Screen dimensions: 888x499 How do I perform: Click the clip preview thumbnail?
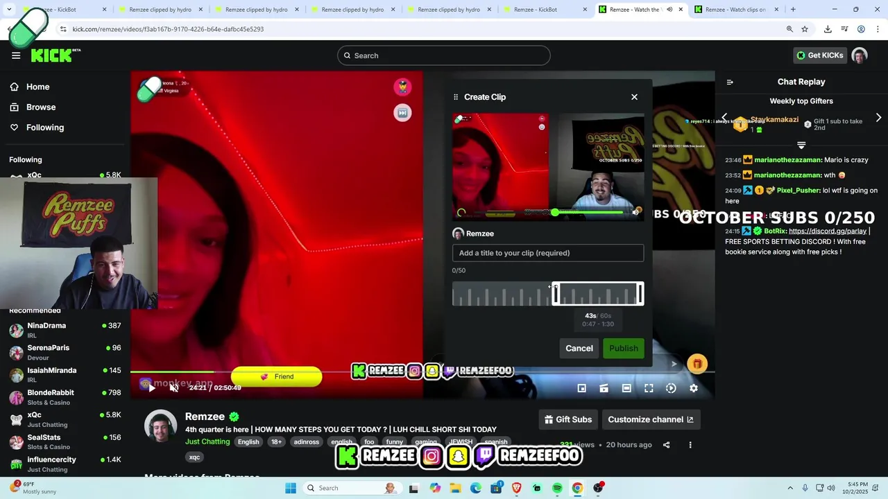pos(548,167)
